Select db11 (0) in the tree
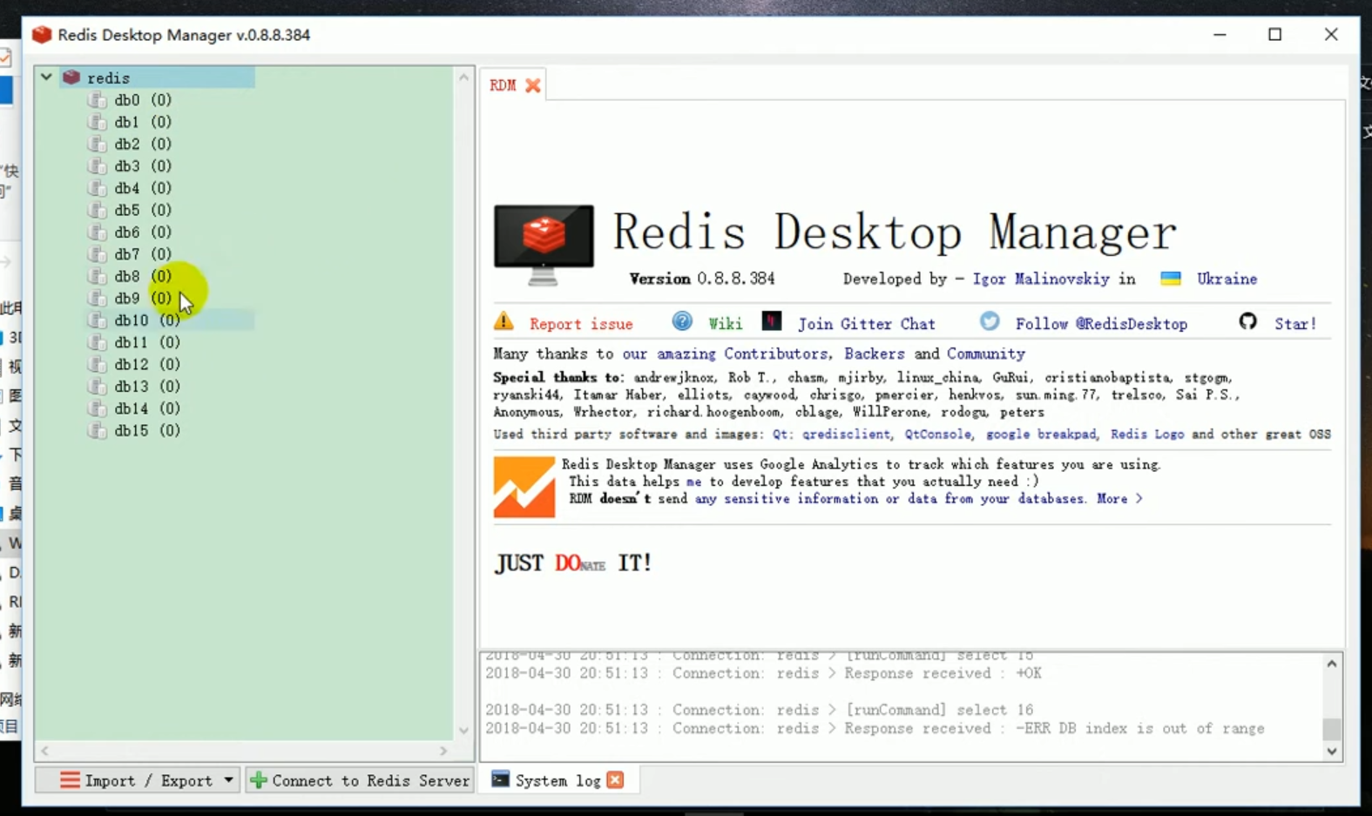This screenshot has width=1372, height=816. [x=147, y=342]
